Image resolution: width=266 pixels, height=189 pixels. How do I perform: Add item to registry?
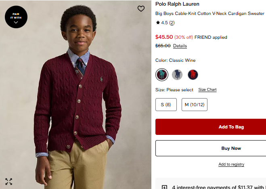tap(231, 164)
